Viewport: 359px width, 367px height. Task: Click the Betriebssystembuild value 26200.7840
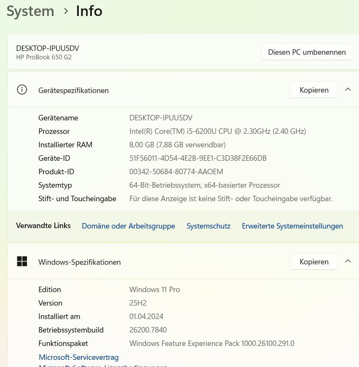(x=148, y=330)
